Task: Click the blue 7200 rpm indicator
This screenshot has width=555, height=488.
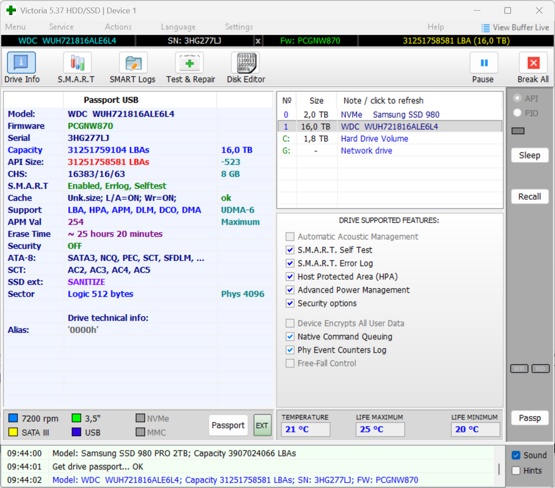Action: click(x=13, y=418)
